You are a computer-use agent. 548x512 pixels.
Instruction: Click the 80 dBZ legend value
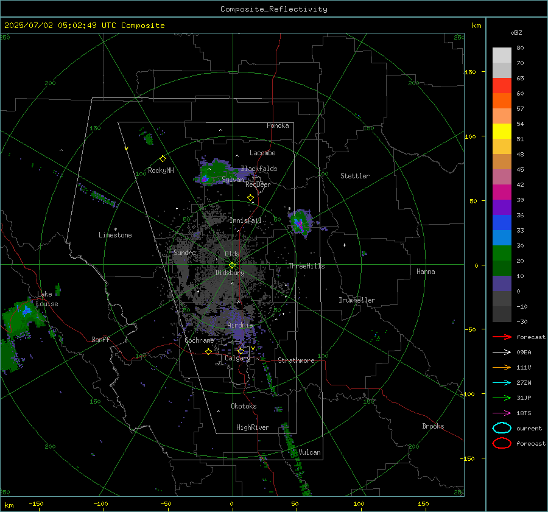click(x=520, y=48)
